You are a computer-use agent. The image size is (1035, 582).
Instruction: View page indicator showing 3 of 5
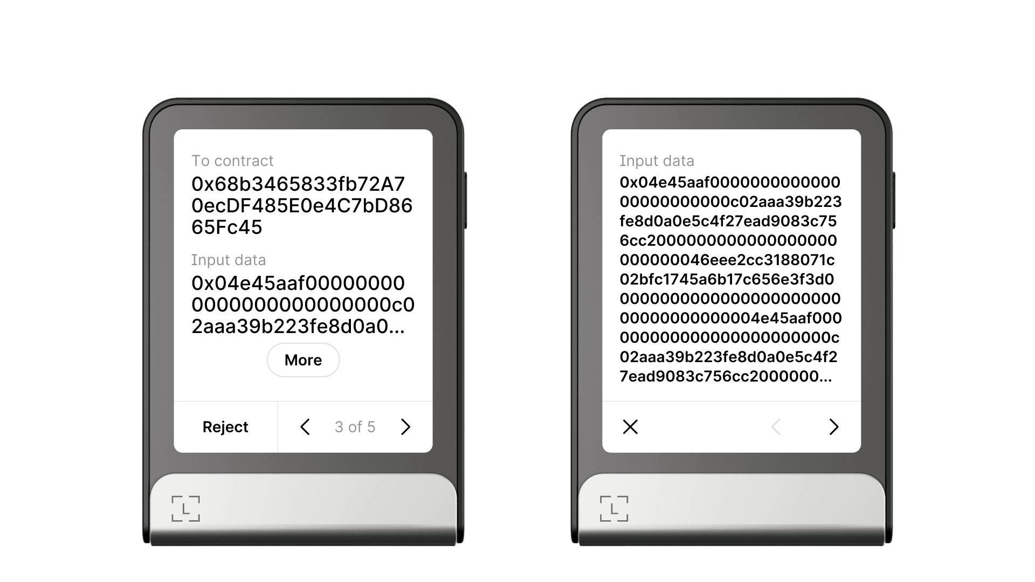354,426
